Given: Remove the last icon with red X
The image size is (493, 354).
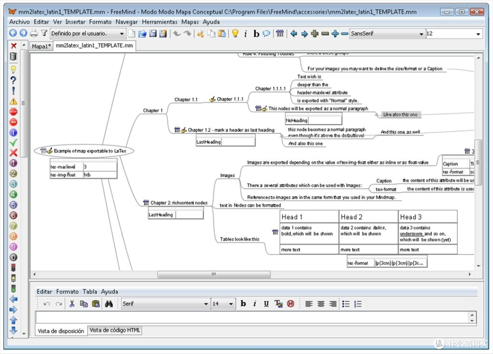Looking at the screenshot, I should 14,46.
